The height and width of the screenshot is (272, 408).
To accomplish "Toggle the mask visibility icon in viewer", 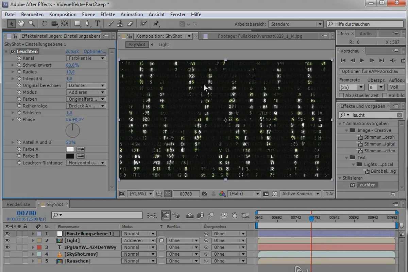I will click(x=167, y=194).
